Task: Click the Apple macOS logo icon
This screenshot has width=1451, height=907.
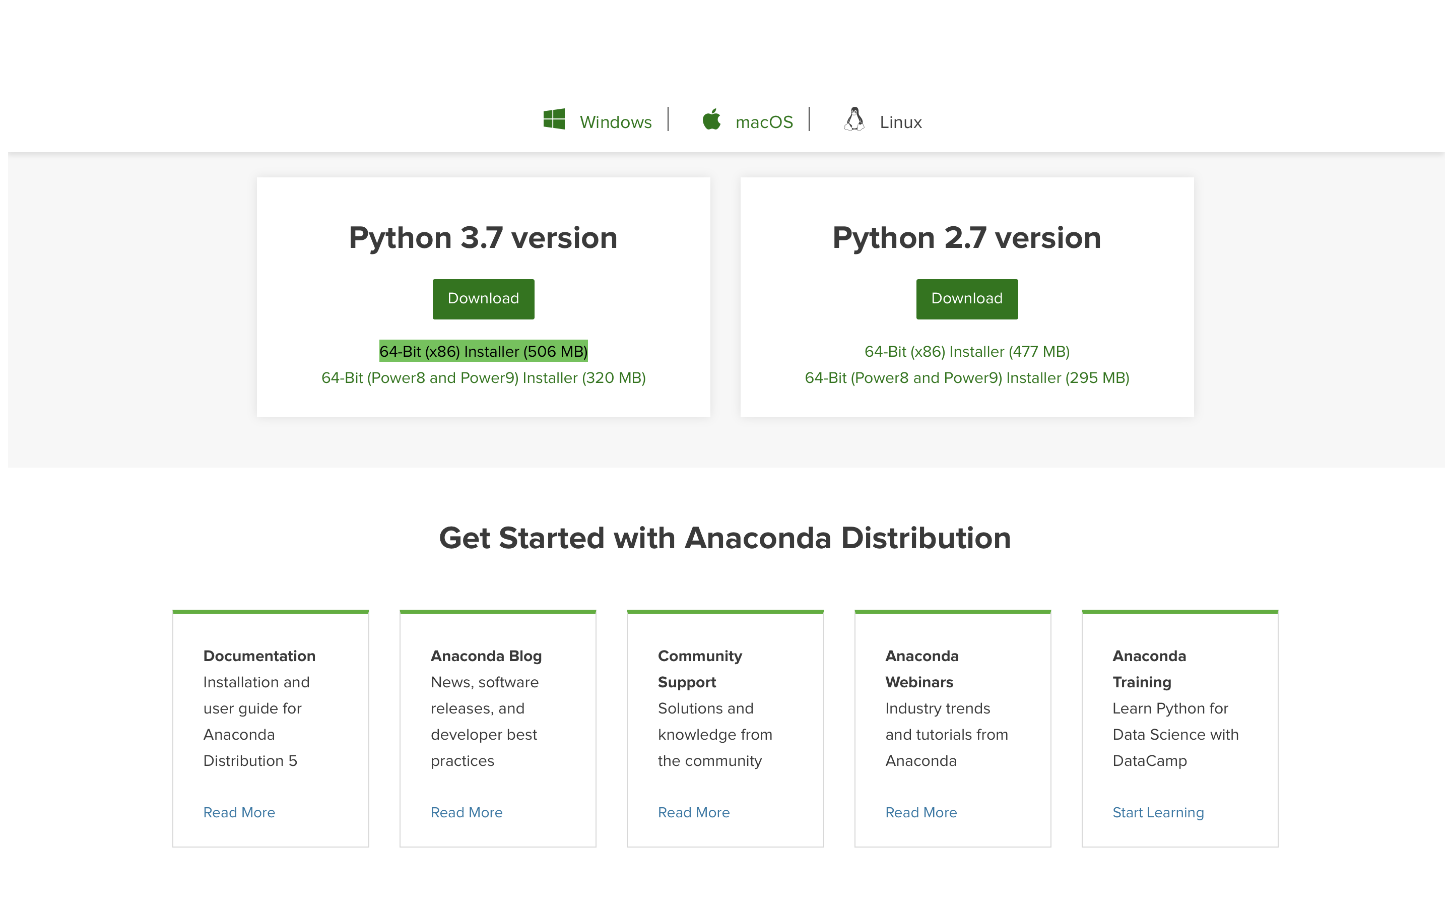Action: pyautogui.click(x=711, y=119)
